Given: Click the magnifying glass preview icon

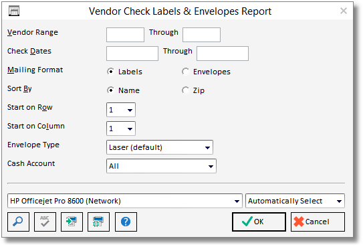Looking at the screenshot, I should [x=18, y=222].
